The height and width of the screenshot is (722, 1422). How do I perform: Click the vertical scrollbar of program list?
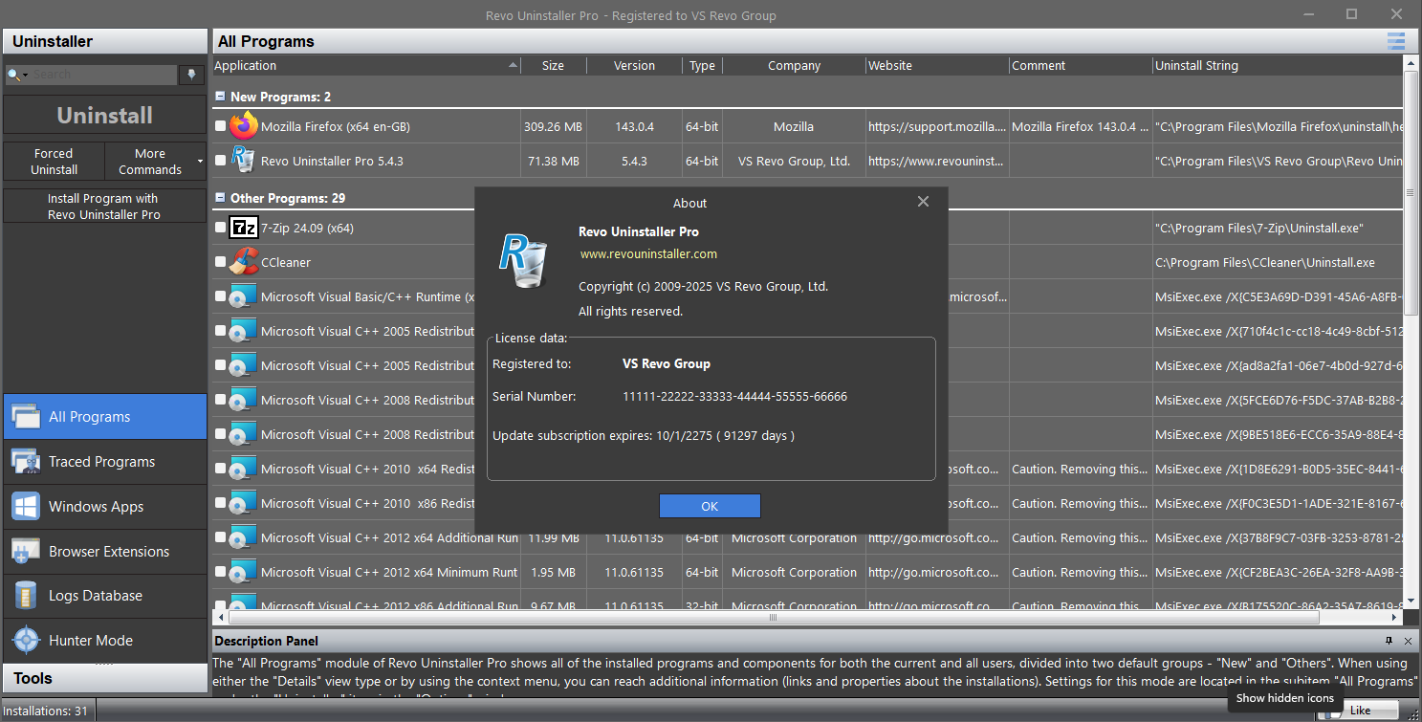(x=1411, y=191)
